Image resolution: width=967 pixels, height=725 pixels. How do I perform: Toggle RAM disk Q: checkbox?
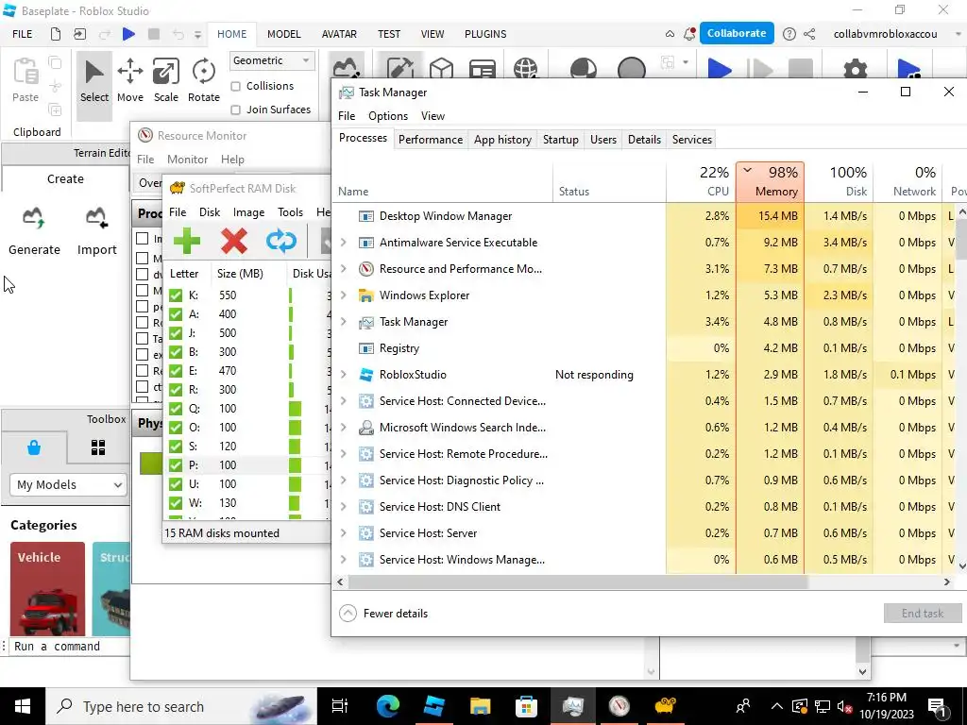(176, 409)
